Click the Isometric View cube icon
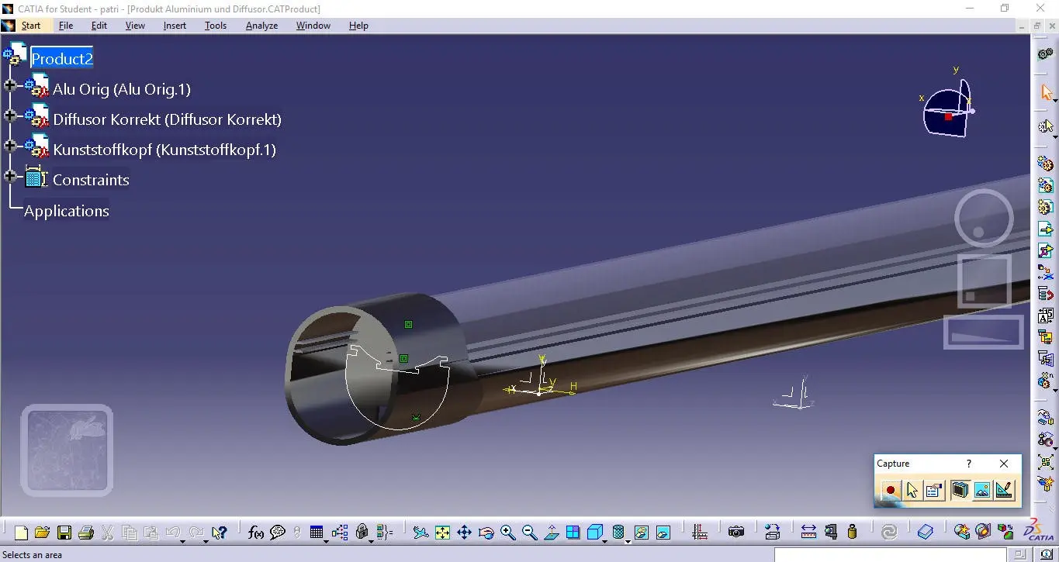1059x562 pixels. click(595, 533)
